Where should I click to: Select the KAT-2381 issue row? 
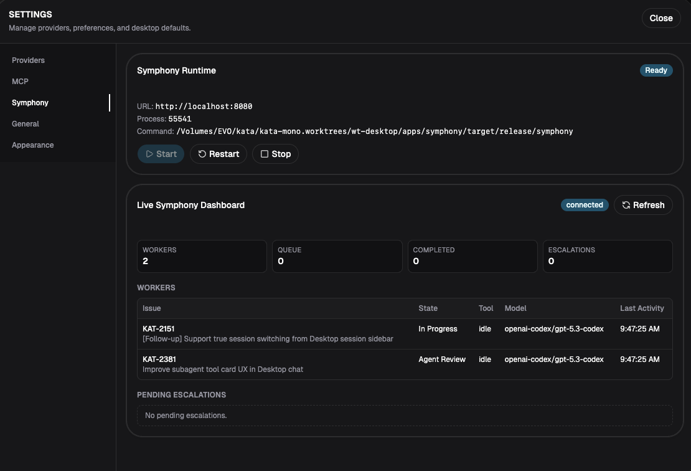(x=405, y=364)
